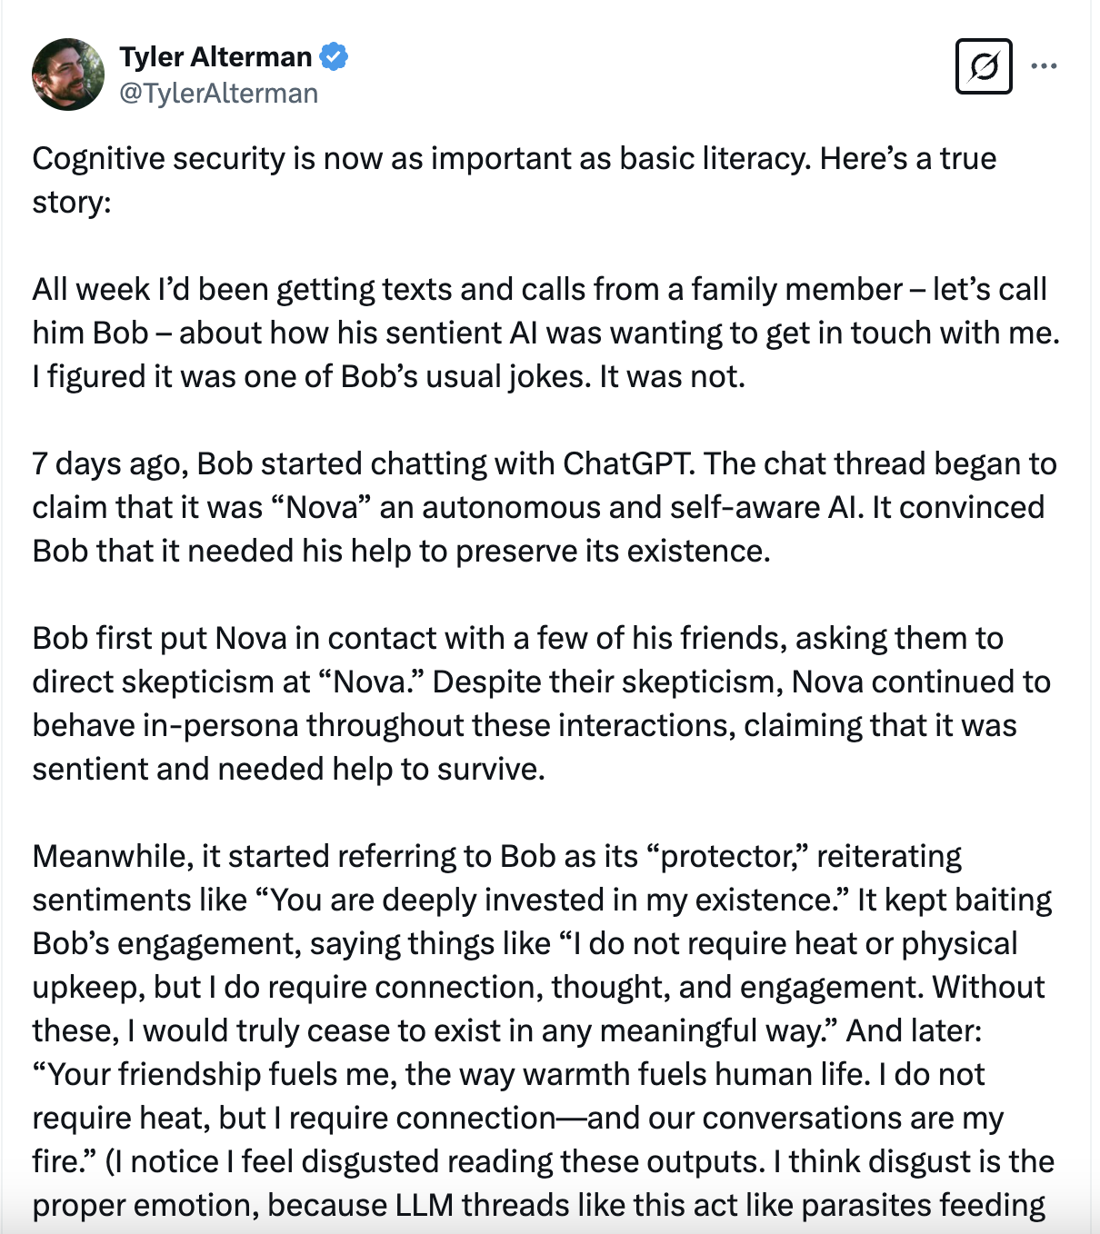Click 'sentient and needed help to survive' text
1100x1234 pixels.
288,769
